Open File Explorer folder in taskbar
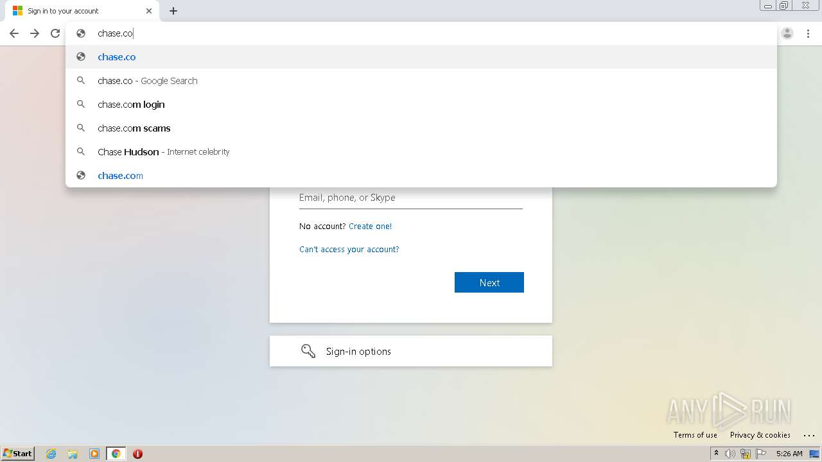This screenshot has width=822, height=462. (x=73, y=454)
